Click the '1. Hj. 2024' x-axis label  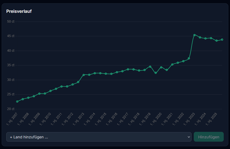click(x=200, y=119)
